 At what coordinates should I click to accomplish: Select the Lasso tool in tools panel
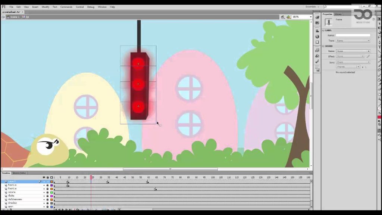click(x=379, y=37)
